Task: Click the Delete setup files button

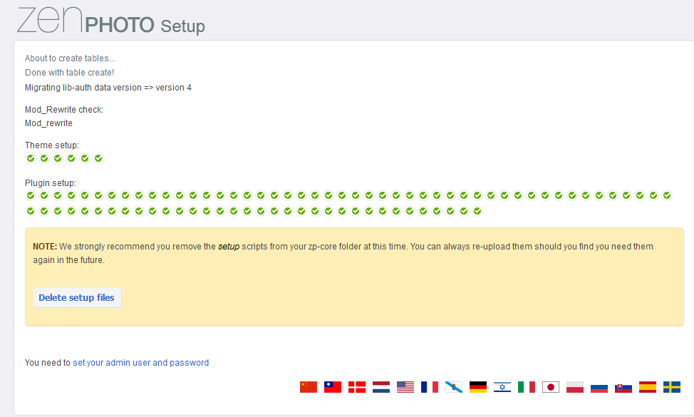Action: click(77, 297)
